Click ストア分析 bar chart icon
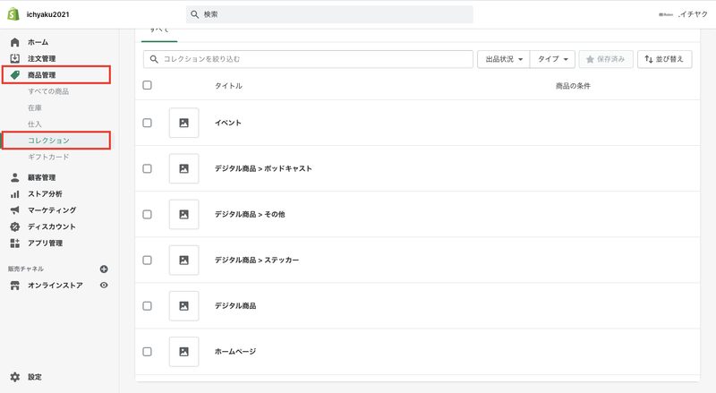716x393 pixels. (15, 193)
